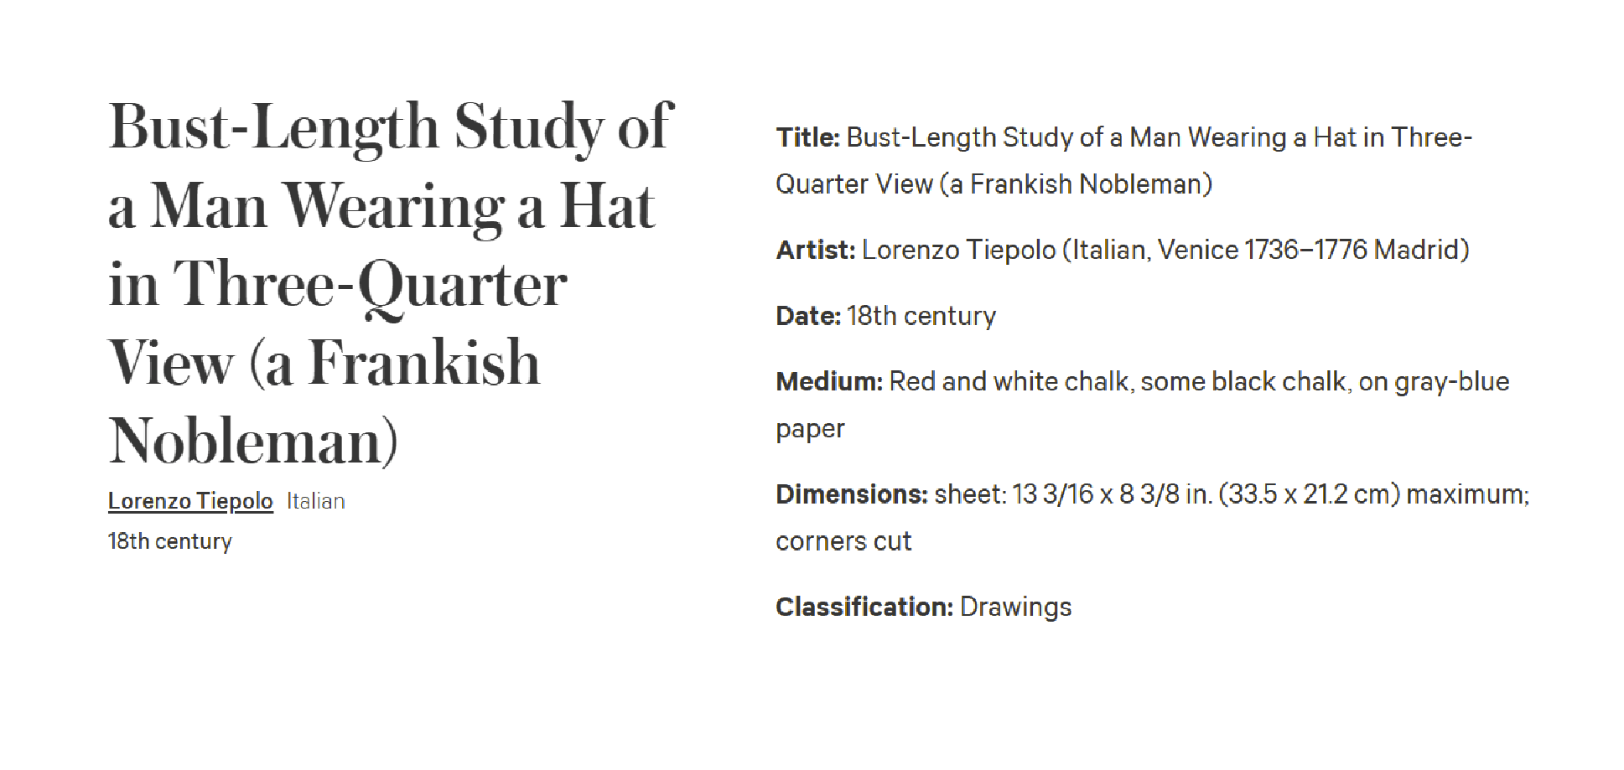This screenshot has height=770, width=1624.
Task: Click the Drawings classification value
Action: (x=1016, y=607)
